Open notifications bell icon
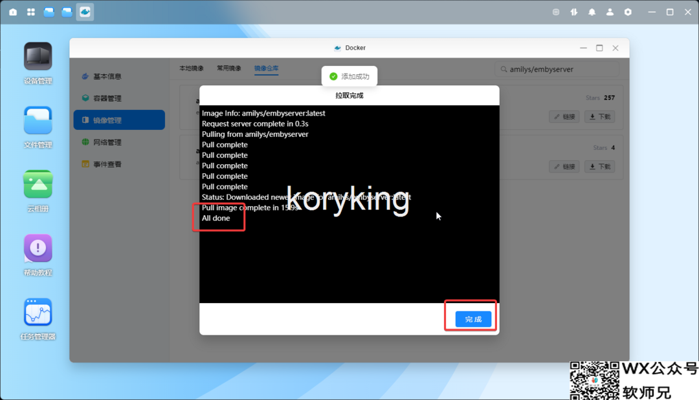The width and height of the screenshot is (699, 400). click(x=592, y=12)
